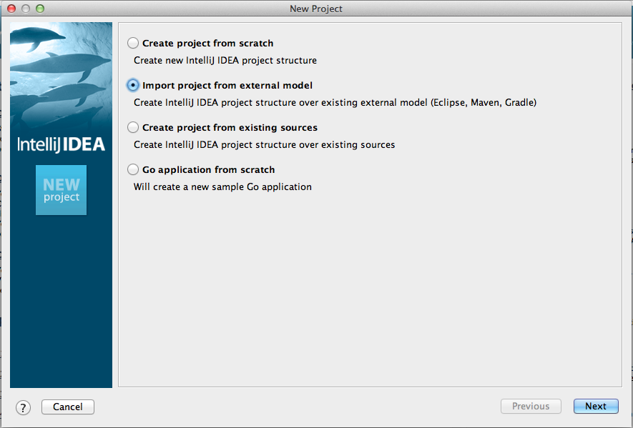Click the Next button
This screenshot has height=428, width=633.
point(595,407)
